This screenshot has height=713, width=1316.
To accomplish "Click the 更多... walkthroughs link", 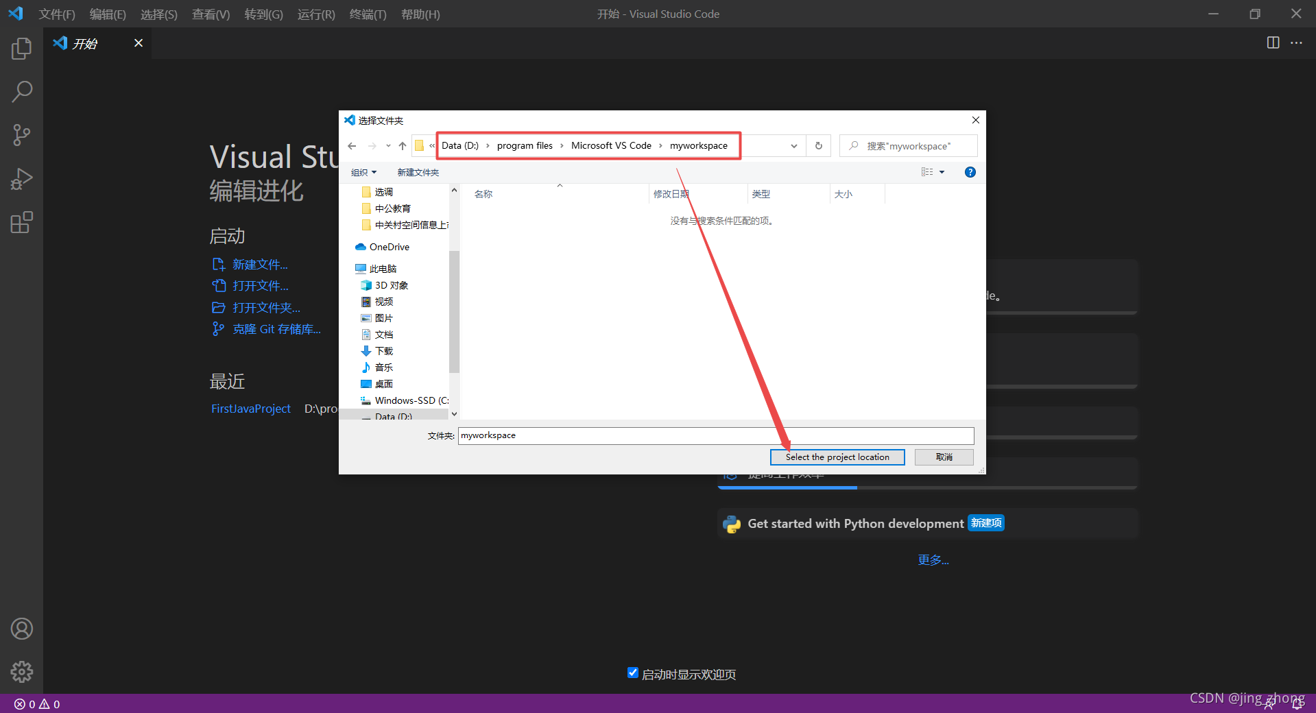I will 933,560.
